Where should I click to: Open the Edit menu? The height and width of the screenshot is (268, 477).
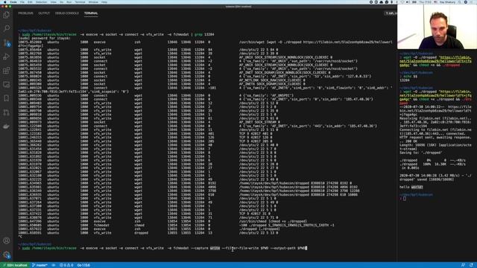pyautogui.click(x=30, y=2)
